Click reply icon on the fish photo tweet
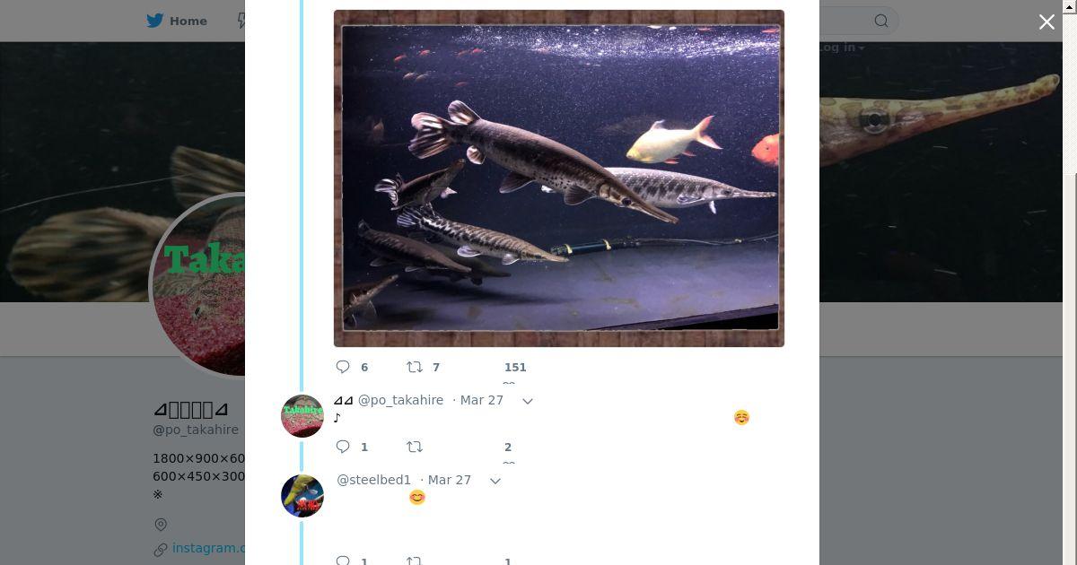The image size is (1077, 565). 343,367
